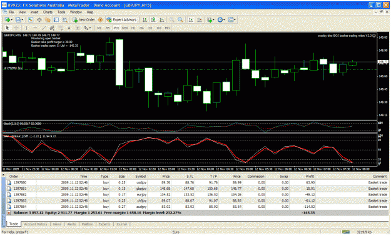Screen dimensions: 391x236
Task: Click the 3219/9 kb traffic indicator
Action: coord(364,232)
